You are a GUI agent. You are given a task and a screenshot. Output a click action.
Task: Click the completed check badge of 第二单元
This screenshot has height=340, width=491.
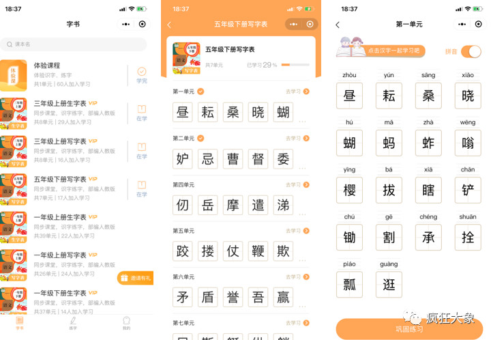click(x=200, y=138)
